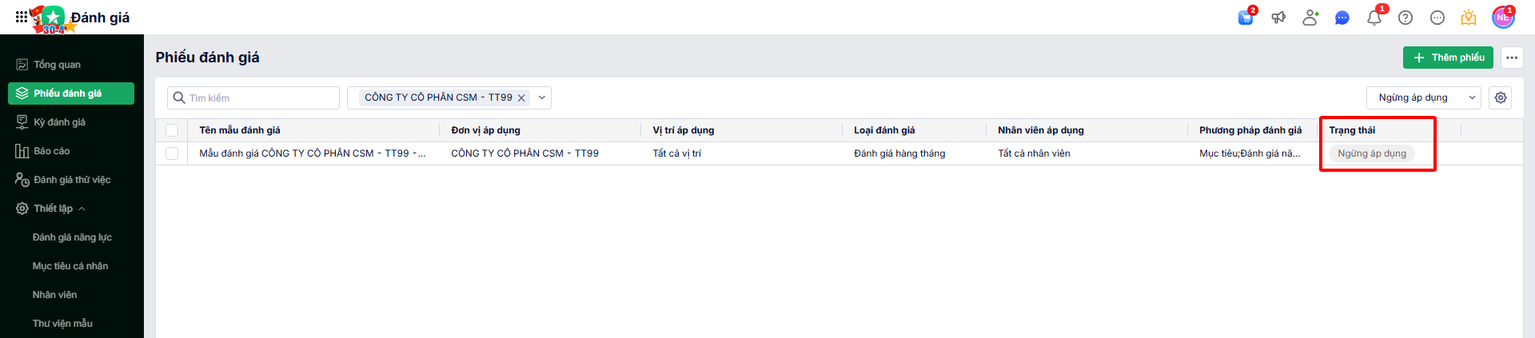Open the blue chat bubble icon
The height and width of the screenshot is (338, 1535).
pyautogui.click(x=1342, y=18)
